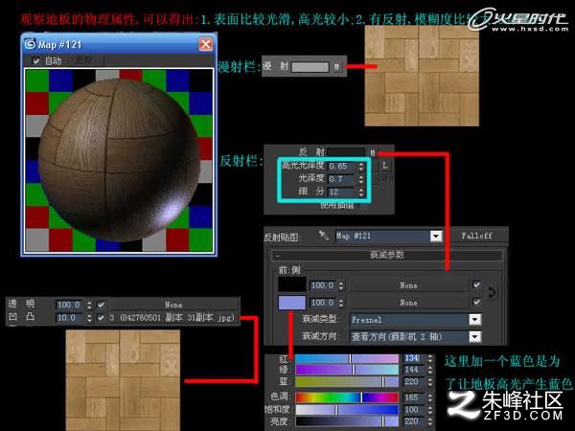Click the spinner beside 光泽度 0.7
This screenshot has height=431, width=575.
point(361,179)
